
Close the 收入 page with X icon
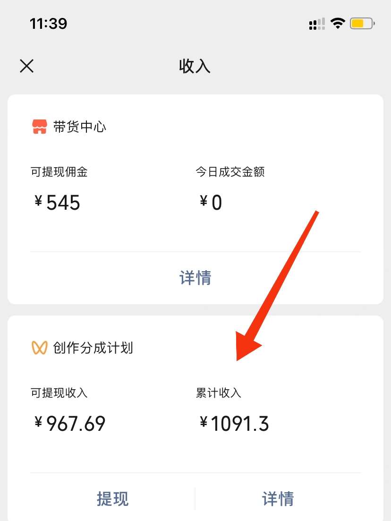[26, 66]
